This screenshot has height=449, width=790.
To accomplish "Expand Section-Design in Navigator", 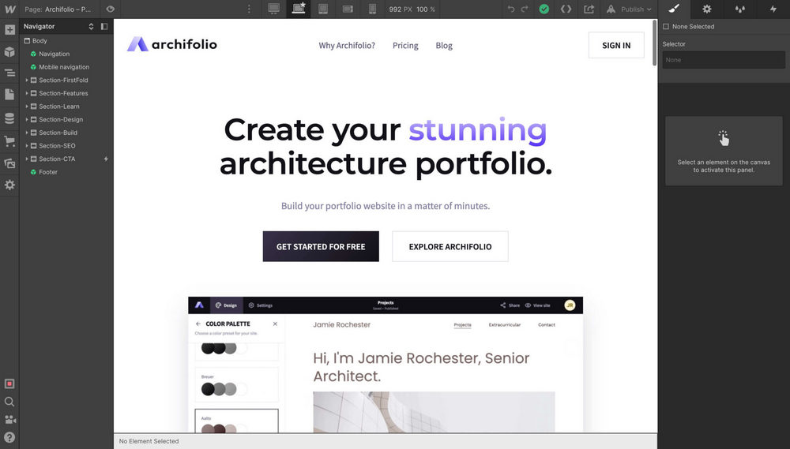I will [x=27, y=119].
